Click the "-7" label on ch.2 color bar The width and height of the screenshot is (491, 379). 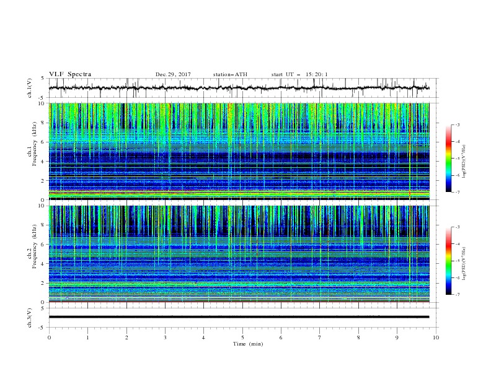[x=457, y=294]
